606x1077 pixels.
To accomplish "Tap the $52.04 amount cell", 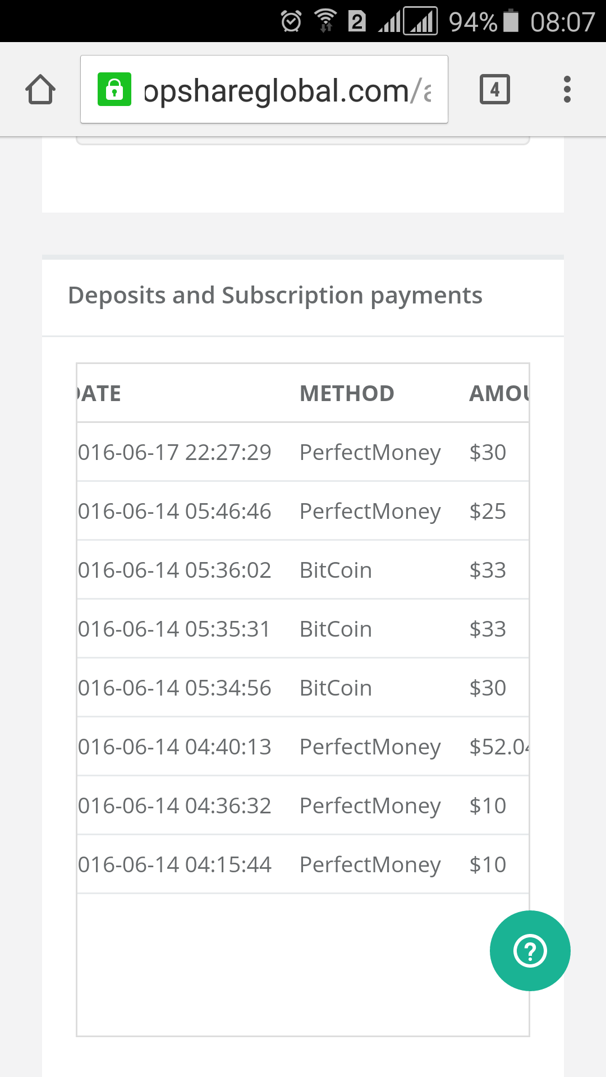I will click(498, 747).
